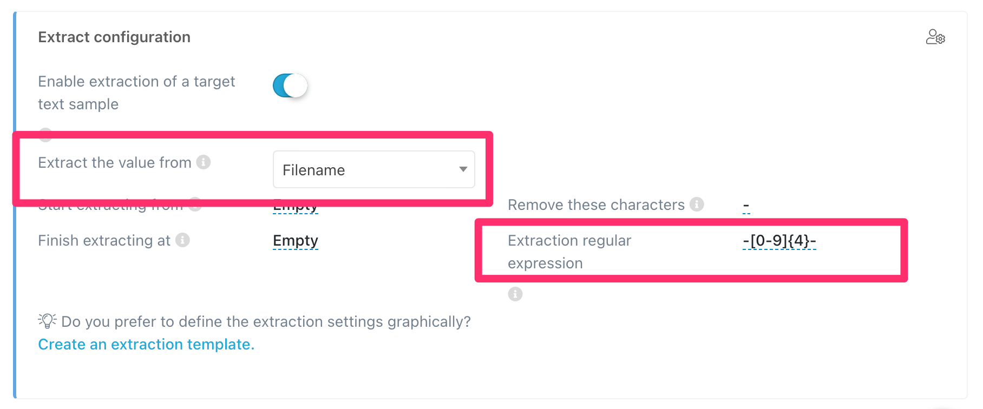This screenshot has width=983, height=409.
Task: Click info icon under Enable extraction label
Action: [45, 133]
